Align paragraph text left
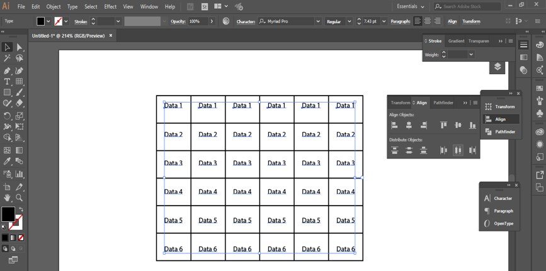This screenshot has height=271, width=546. 418,21
